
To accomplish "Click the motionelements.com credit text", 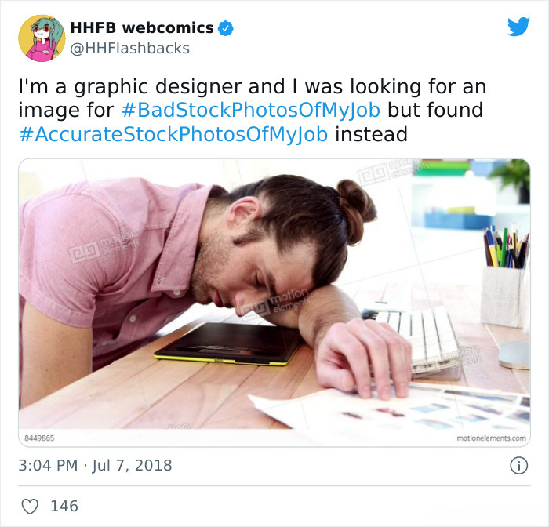I will [x=491, y=438].
